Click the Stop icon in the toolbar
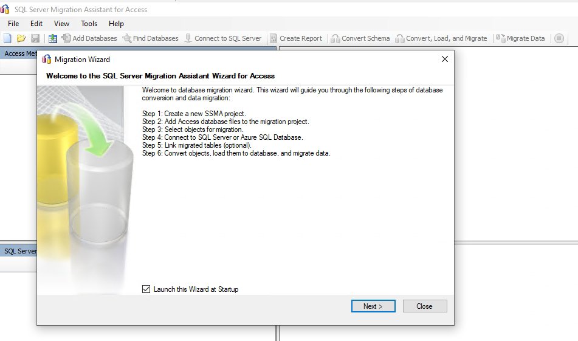This screenshot has height=341, width=578. (x=559, y=38)
